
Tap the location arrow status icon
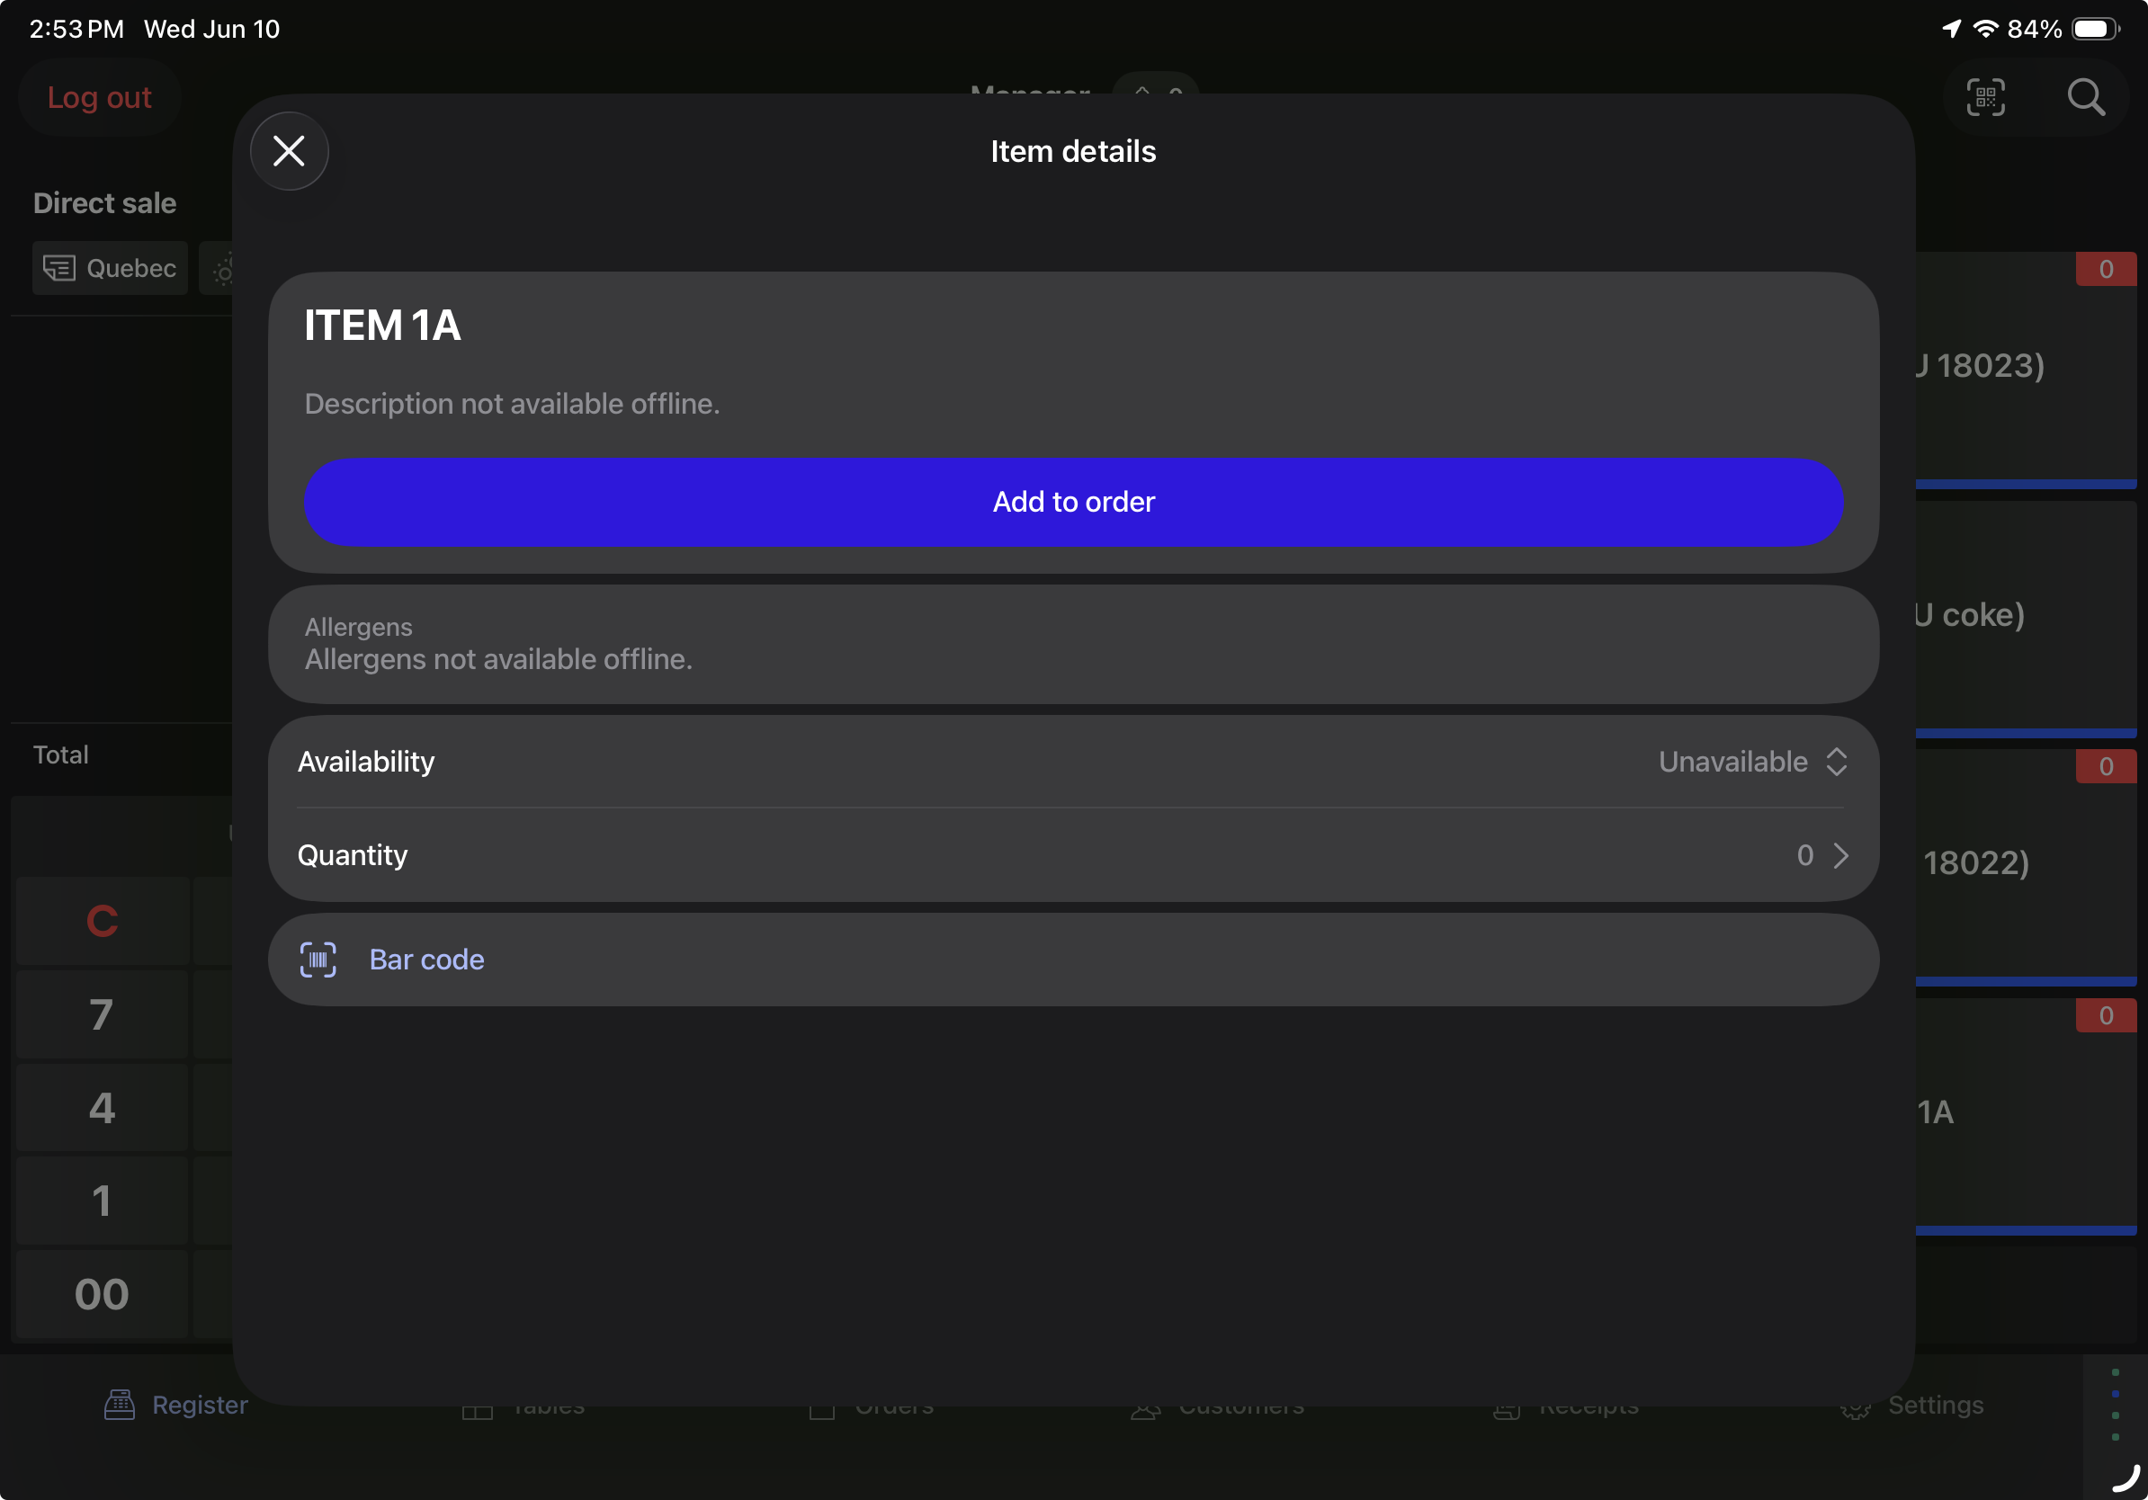pos(1952,29)
